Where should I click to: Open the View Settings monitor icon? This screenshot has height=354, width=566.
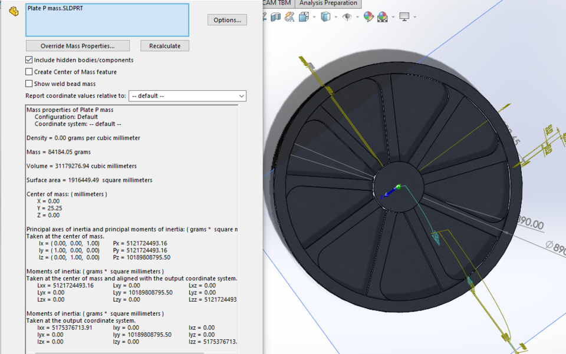[404, 17]
